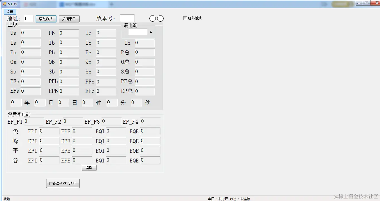This screenshot has height=201, width=380.
Task: Click the 时 (hour) field
Action: click(x=87, y=103)
